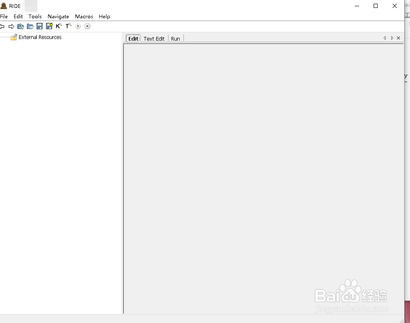The image size is (410, 323).
Task: Click the Run test play icon
Action: 78,26
